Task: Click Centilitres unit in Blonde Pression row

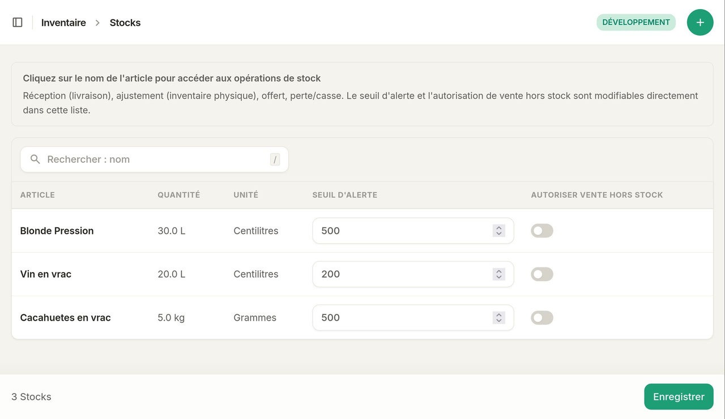Action: click(256, 231)
